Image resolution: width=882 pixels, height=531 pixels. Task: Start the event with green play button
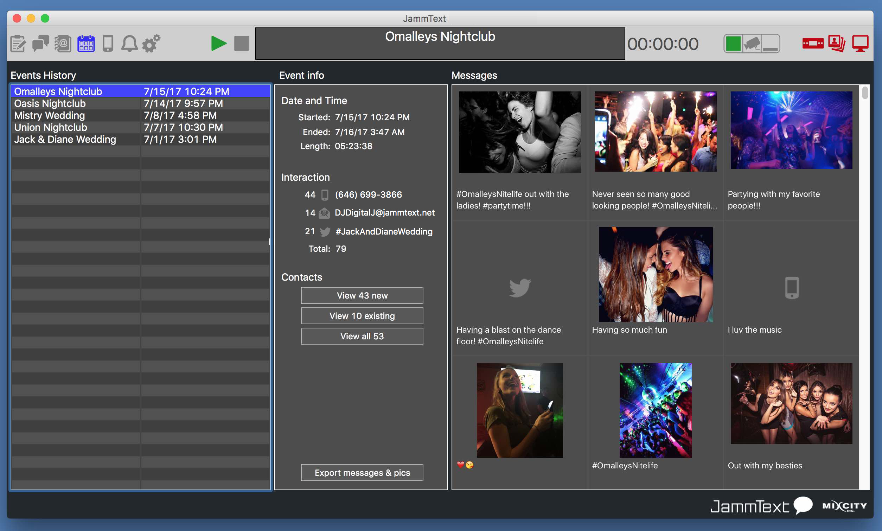[219, 43]
